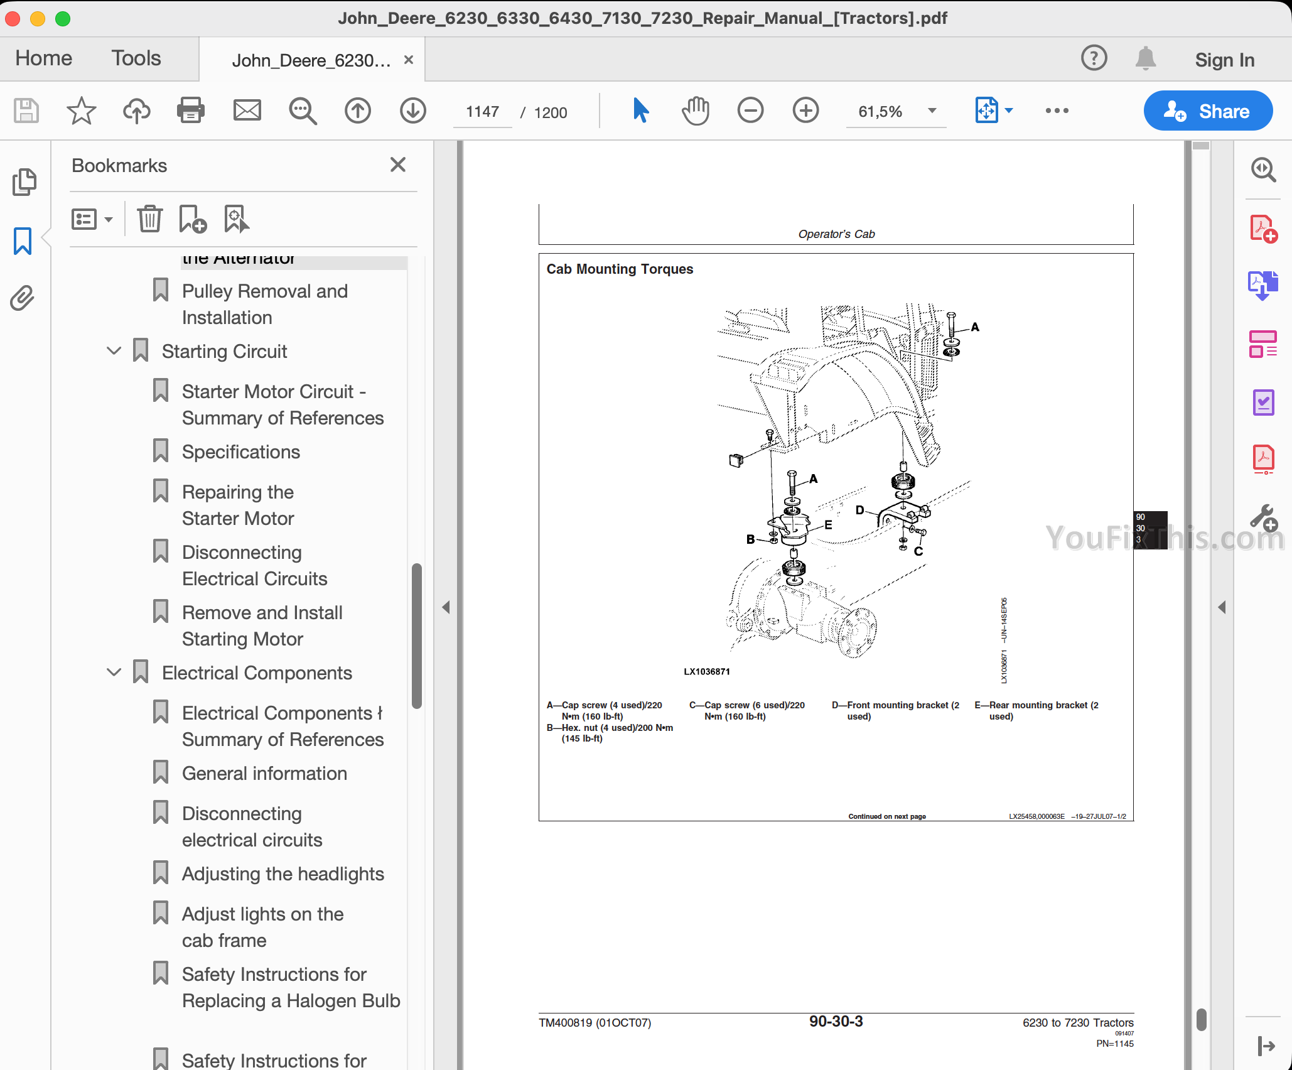1292x1070 pixels.
Task: Add new bookmark icon
Action: click(193, 219)
